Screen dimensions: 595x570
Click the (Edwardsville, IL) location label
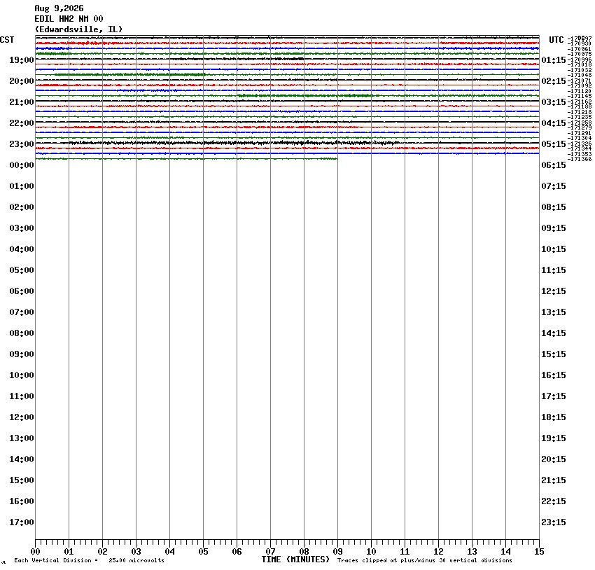(78, 29)
